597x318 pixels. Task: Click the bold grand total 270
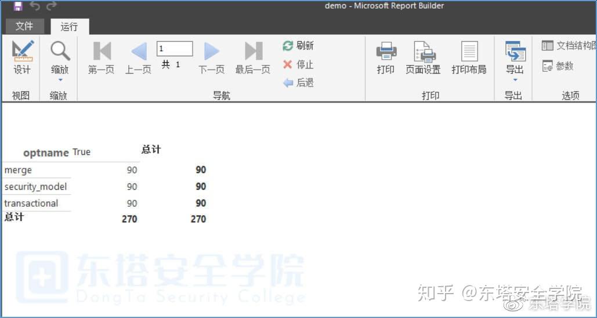click(x=198, y=219)
